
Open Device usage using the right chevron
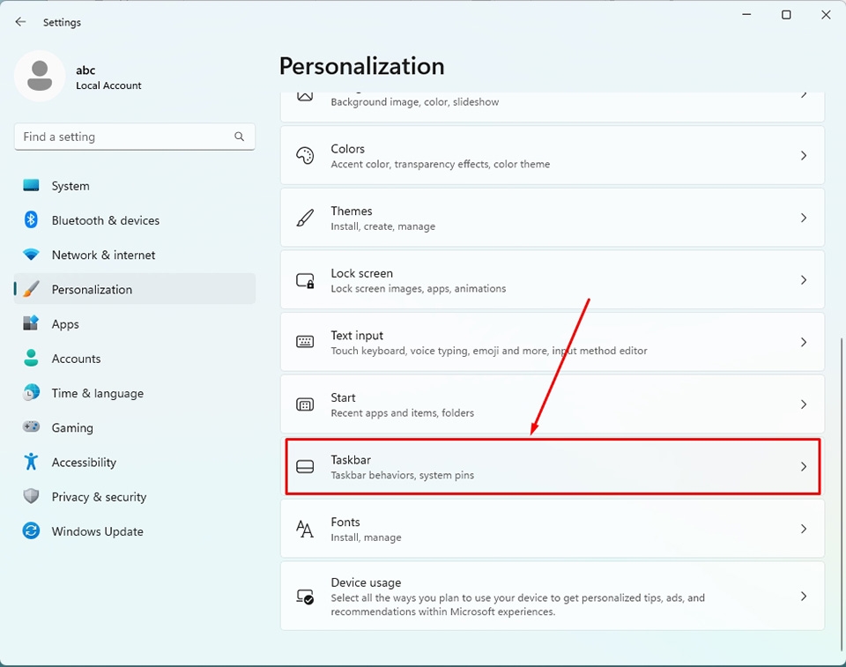804,596
